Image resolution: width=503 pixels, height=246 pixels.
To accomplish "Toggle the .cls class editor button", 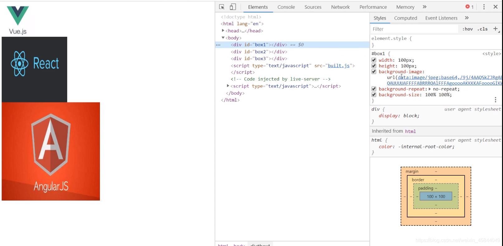I will click(483, 29).
